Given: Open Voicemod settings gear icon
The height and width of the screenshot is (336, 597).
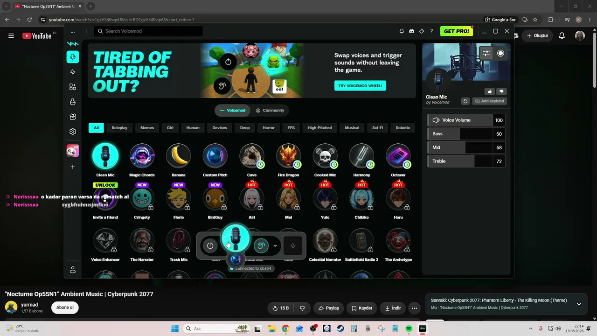Looking at the screenshot, I should (72, 132).
